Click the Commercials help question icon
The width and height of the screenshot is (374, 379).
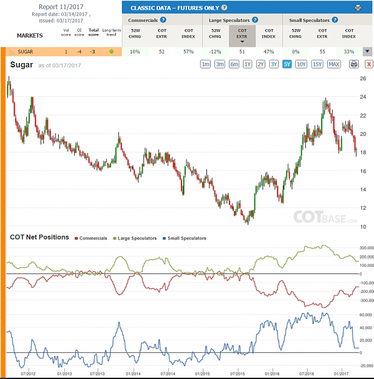163,20
